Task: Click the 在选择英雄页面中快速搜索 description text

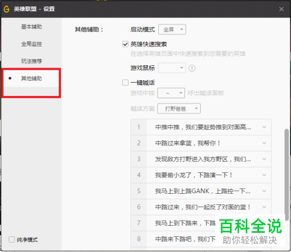Action: click(188, 54)
